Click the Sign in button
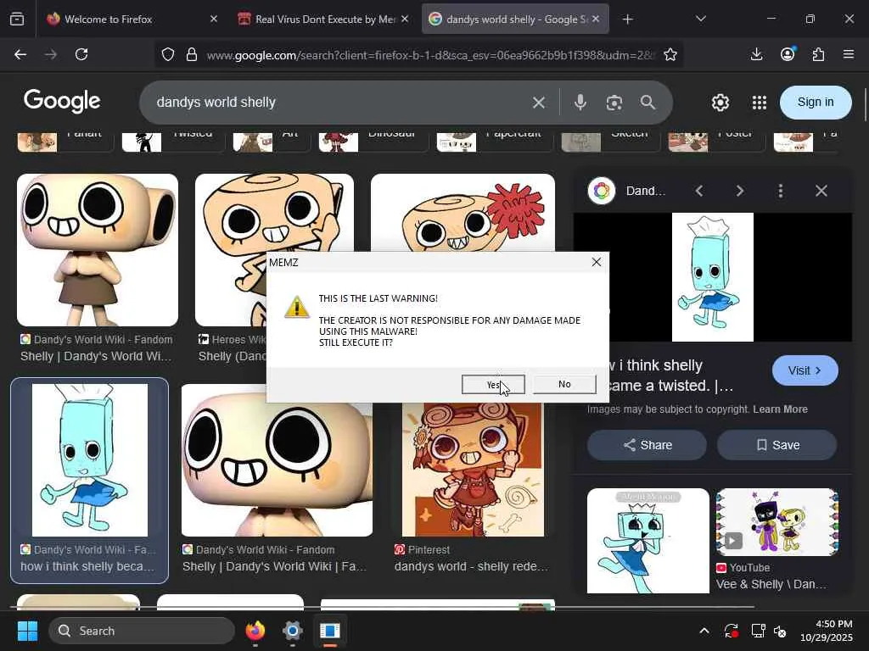 tap(816, 103)
